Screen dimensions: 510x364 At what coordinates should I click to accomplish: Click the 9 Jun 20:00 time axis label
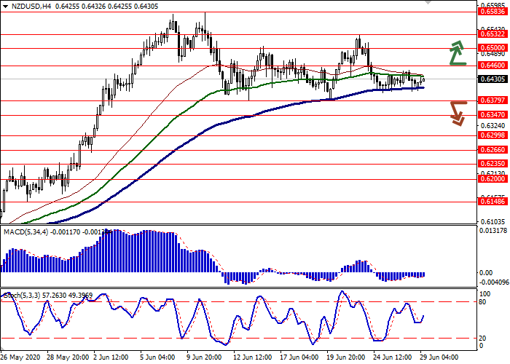(x=203, y=357)
